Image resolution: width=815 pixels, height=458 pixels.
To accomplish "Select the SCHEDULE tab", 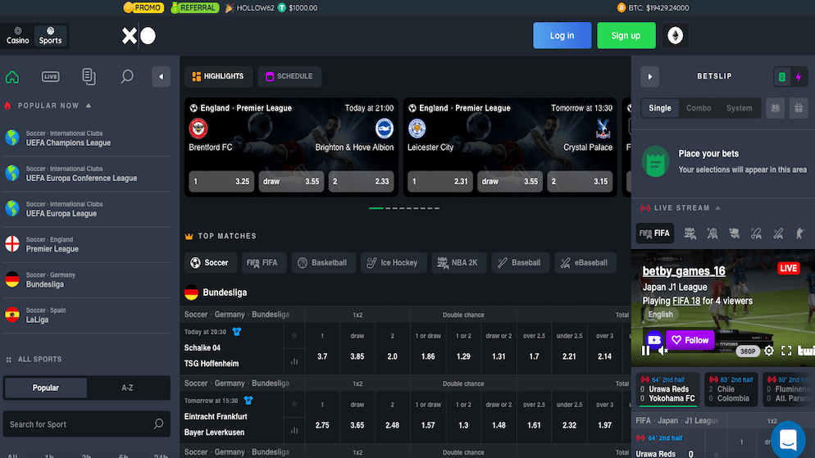I will pyautogui.click(x=289, y=76).
